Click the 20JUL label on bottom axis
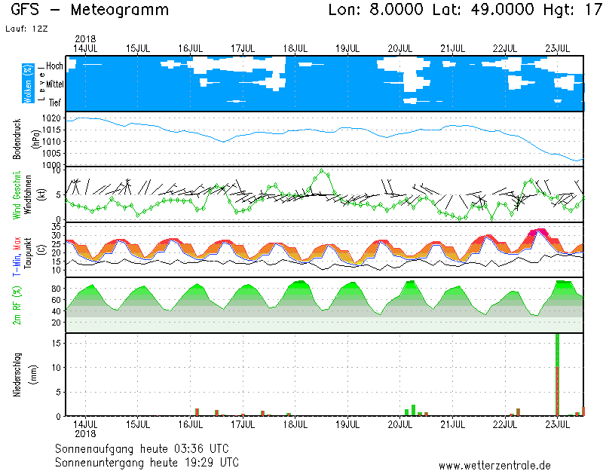This screenshot has height=471, width=603. tap(399, 424)
